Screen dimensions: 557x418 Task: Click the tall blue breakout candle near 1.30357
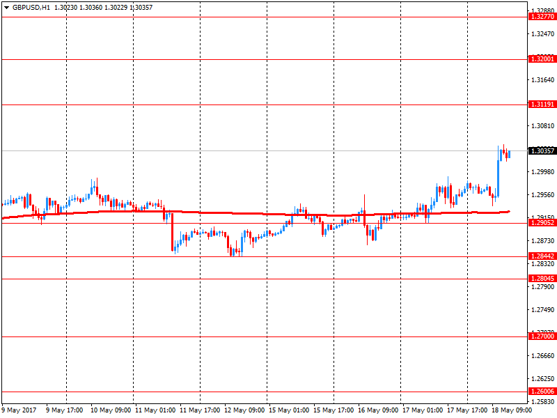coord(498,178)
